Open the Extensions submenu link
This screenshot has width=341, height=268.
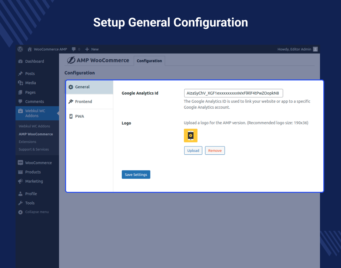click(x=27, y=142)
